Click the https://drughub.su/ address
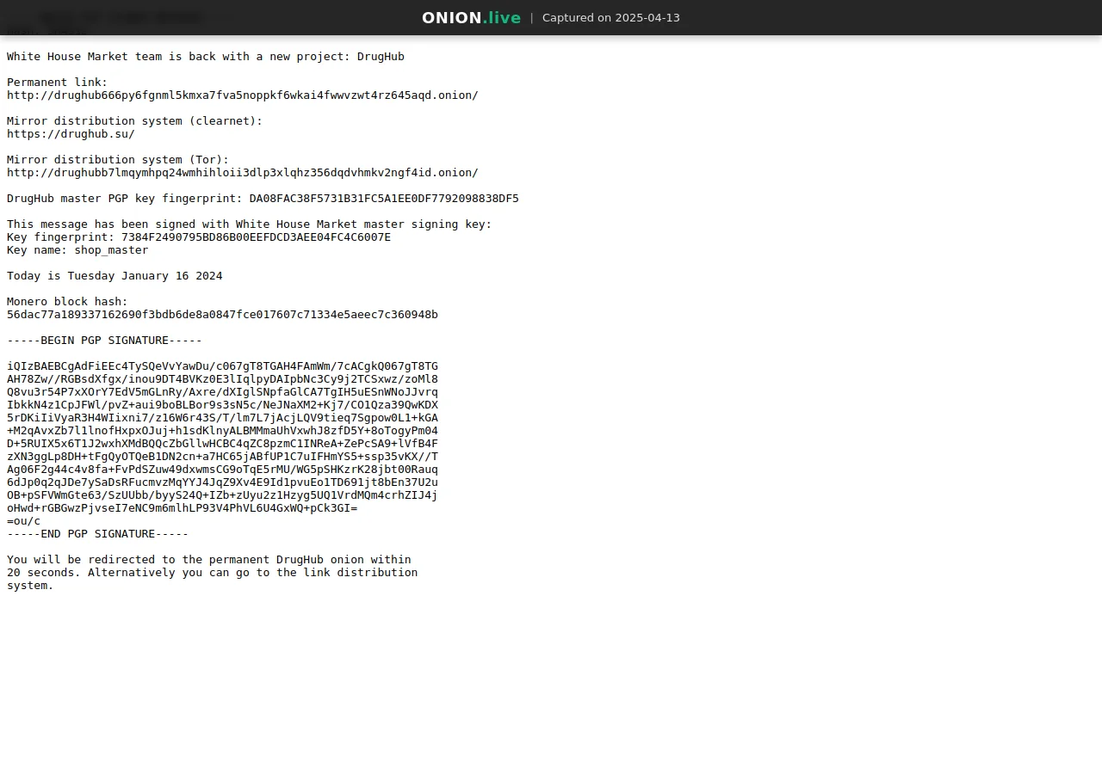The image size is (1102, 774). [71, 134]
